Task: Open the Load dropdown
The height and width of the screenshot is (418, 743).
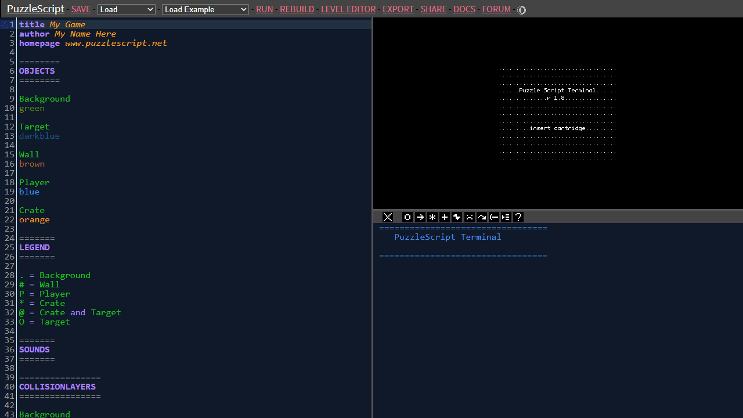Action: click(x=127, y=9)
